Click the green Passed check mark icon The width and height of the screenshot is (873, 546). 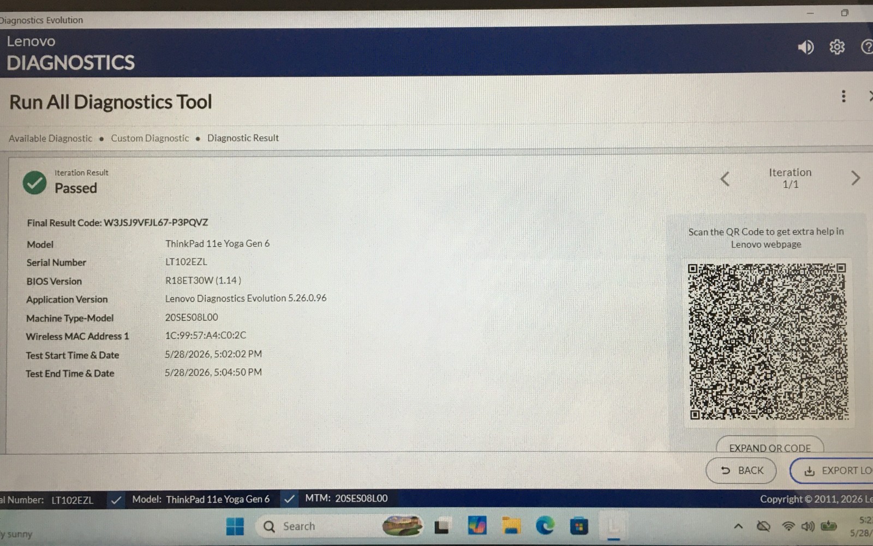34,183
